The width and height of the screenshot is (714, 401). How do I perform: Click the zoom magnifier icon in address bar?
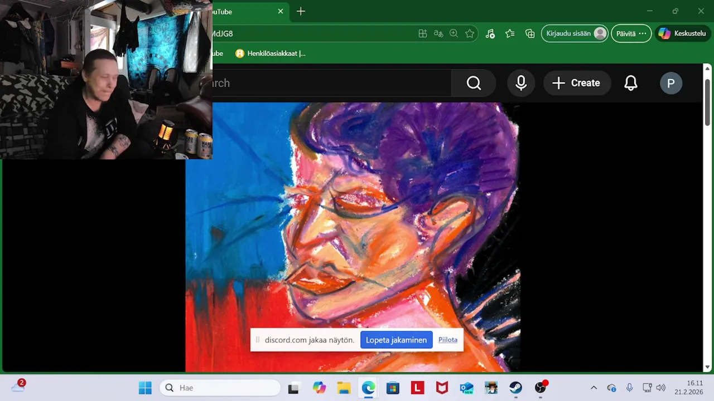tap(454, 33)
